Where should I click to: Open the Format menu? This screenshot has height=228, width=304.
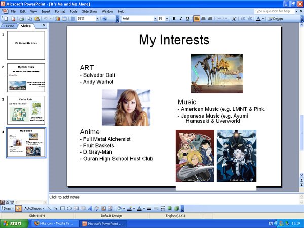click(x=60, y=12)
